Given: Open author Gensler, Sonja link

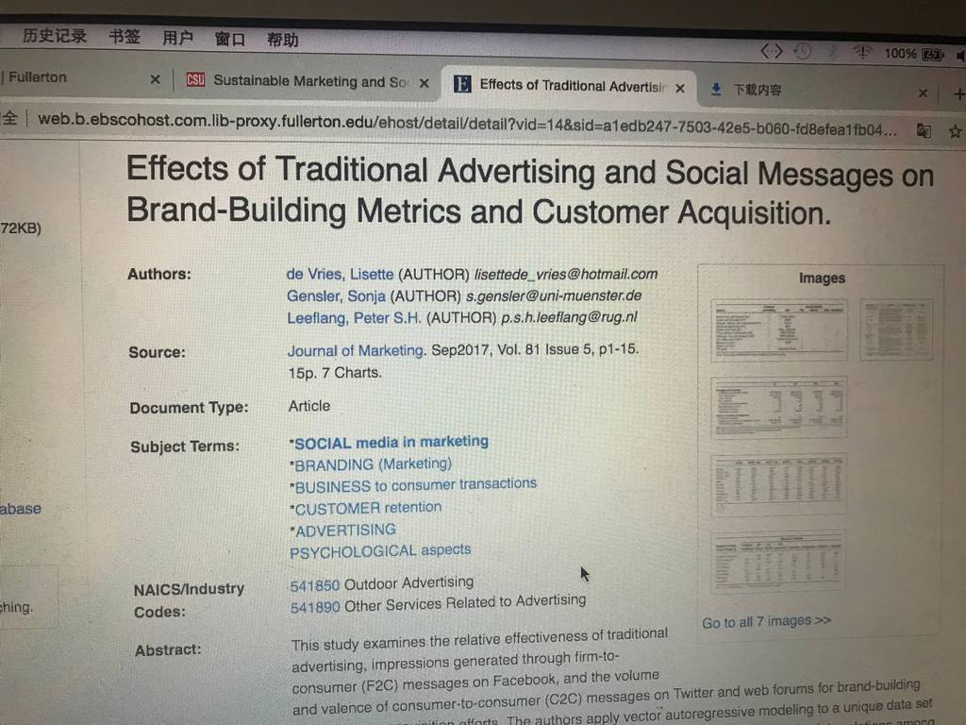Looking at the screenshot, I should 336,295.
